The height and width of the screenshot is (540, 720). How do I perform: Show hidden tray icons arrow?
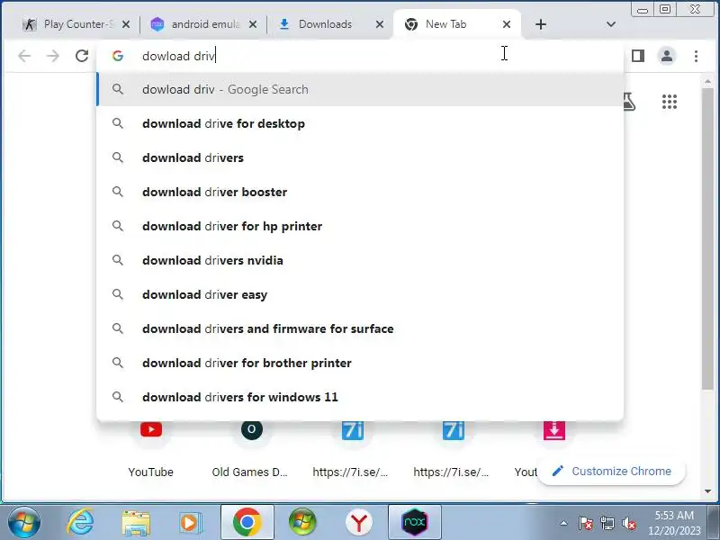click(x=564, y=523)
